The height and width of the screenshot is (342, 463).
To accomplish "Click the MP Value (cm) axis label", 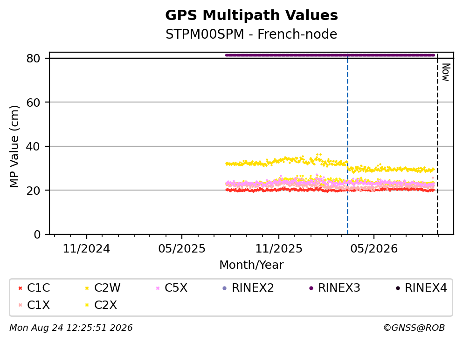I will coord(14,146).
